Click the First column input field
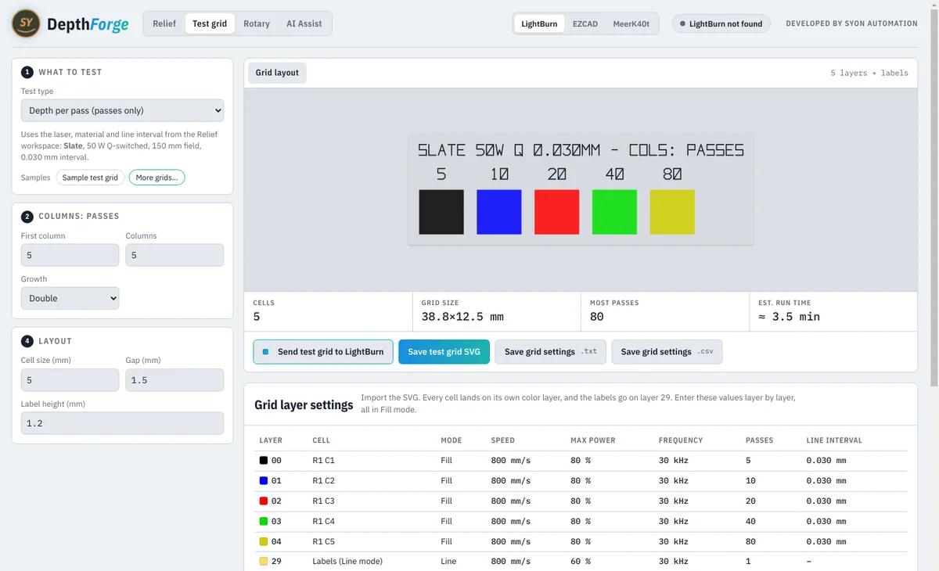Screen dimensions: 939x571 [x=70, y=255]
